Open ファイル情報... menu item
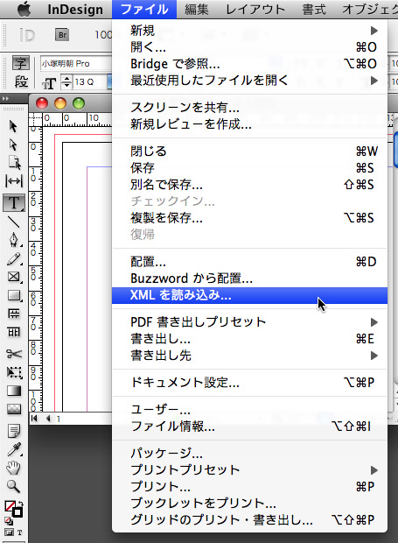398x543 pixels. pyautogui.click(x=249, y=427)
